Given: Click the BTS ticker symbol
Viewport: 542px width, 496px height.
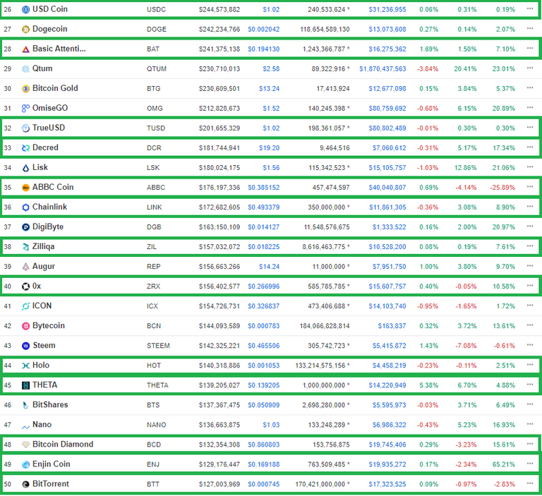Looking at the screenshot, I should [153, 405].
